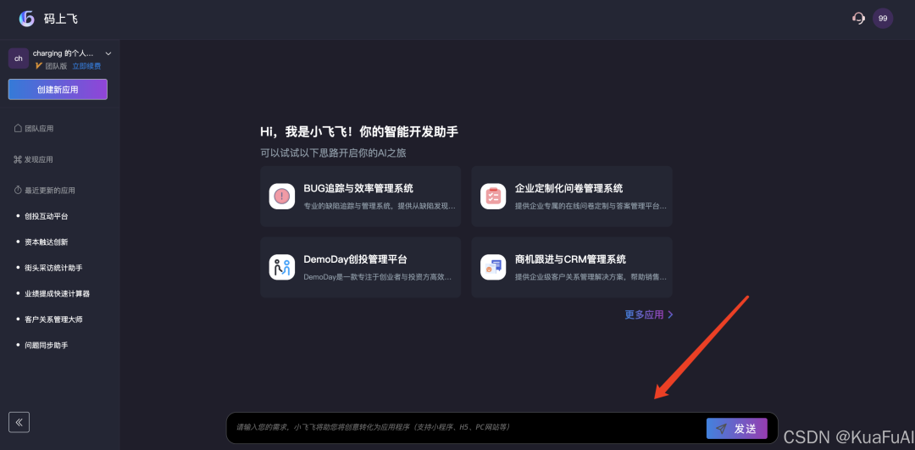The width and height of the screenshot is (915, 450).
Task: Focus the requirement input field
Action: click(x=467, y=428)
